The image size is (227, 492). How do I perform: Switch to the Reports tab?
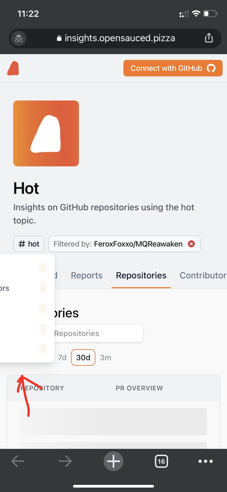pyautogui.click(x=86, y=275)
